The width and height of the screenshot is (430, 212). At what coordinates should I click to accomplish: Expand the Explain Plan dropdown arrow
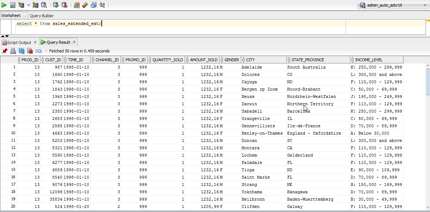tap(28, 6)
